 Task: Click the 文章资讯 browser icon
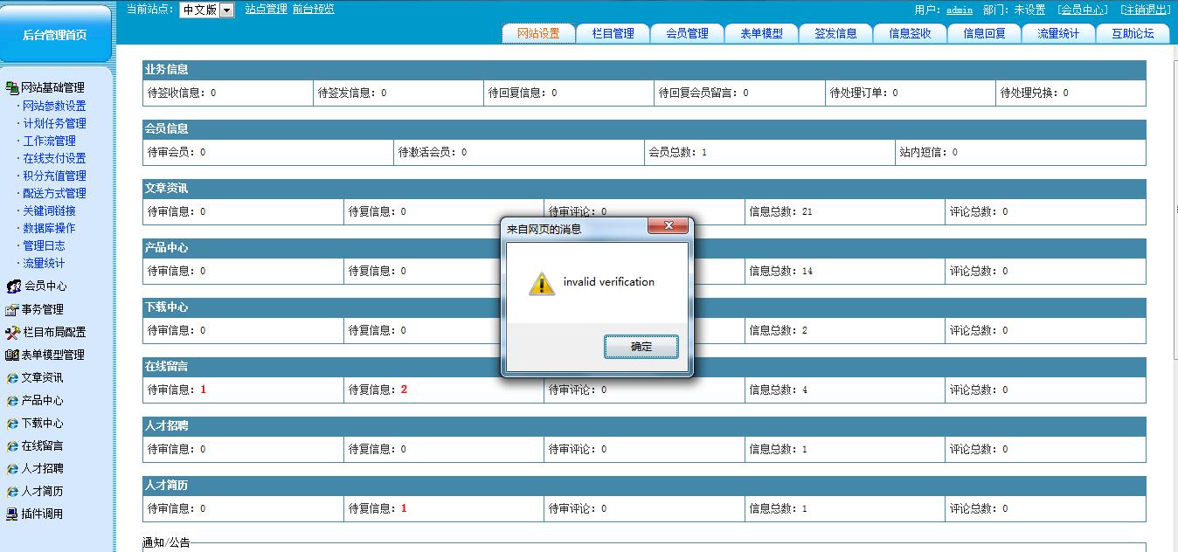(12, 378)
